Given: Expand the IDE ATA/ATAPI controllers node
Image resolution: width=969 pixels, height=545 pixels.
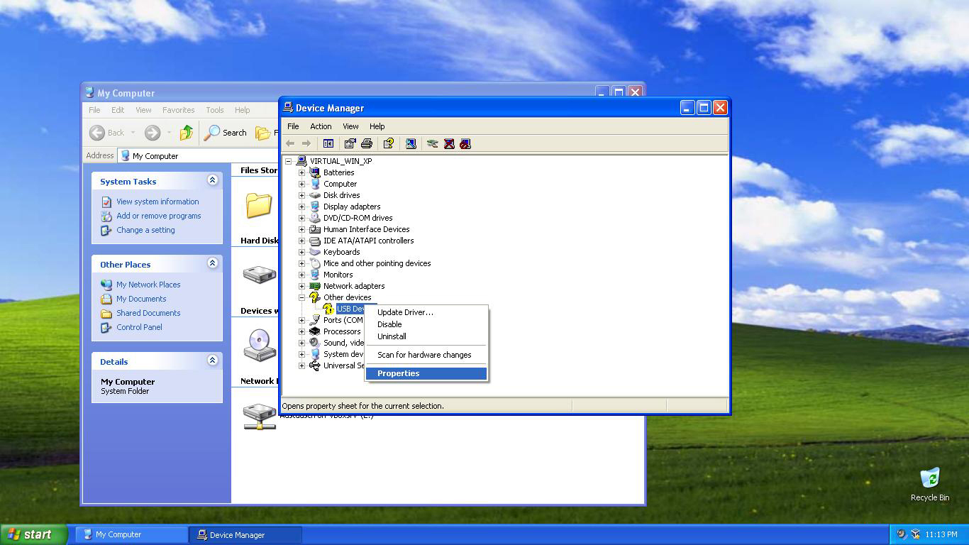Looking at the screenshot, I should pyautogui.click(x=301, y=241).
